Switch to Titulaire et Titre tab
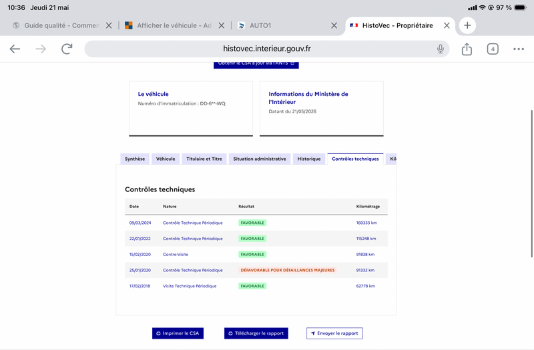The height and width of the screenshot is (350, 534). [204, 159]
